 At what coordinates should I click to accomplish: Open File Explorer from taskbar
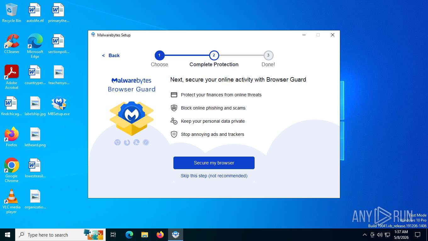point(145,235)
